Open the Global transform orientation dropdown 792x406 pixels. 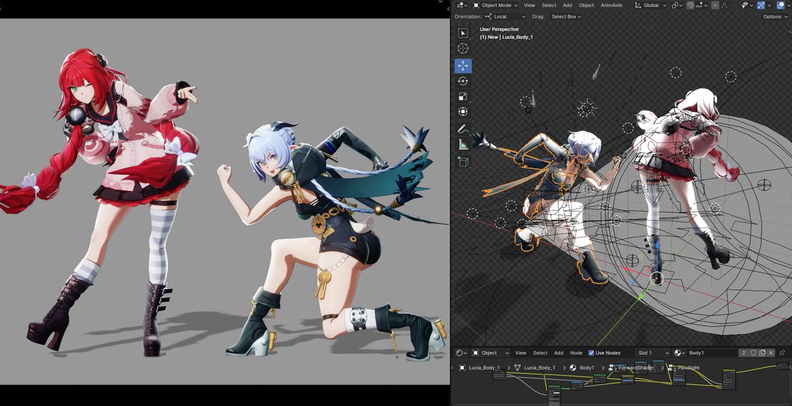651,5
